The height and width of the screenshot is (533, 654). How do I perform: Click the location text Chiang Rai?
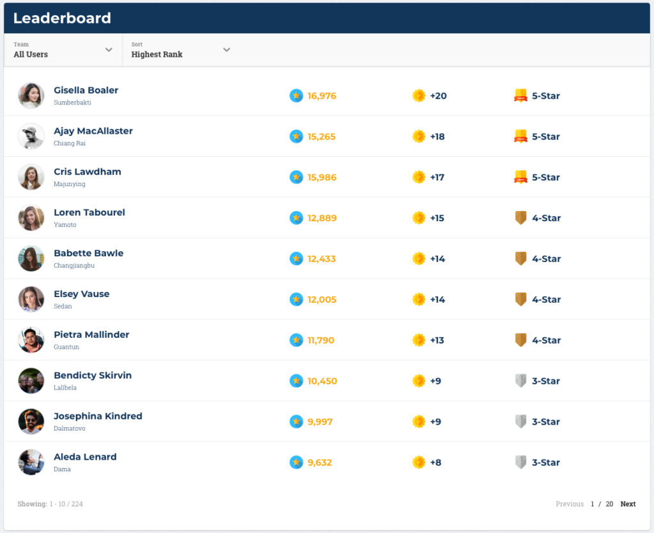pyautogui.click(x=70, y=143)
